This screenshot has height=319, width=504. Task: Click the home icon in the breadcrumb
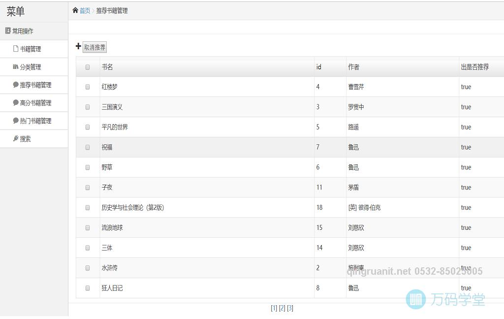pos(75,10)
